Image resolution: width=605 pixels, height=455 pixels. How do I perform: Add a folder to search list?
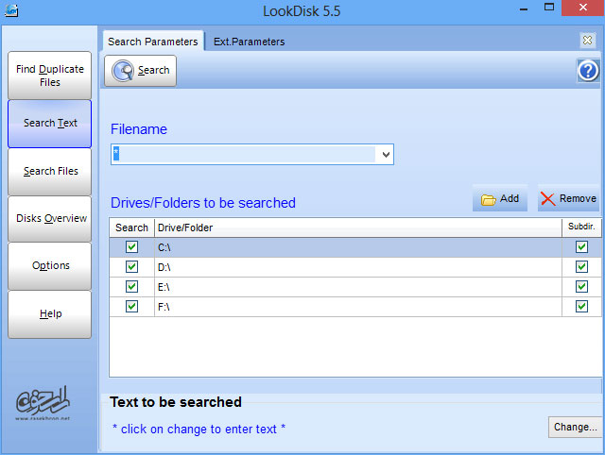500,198
